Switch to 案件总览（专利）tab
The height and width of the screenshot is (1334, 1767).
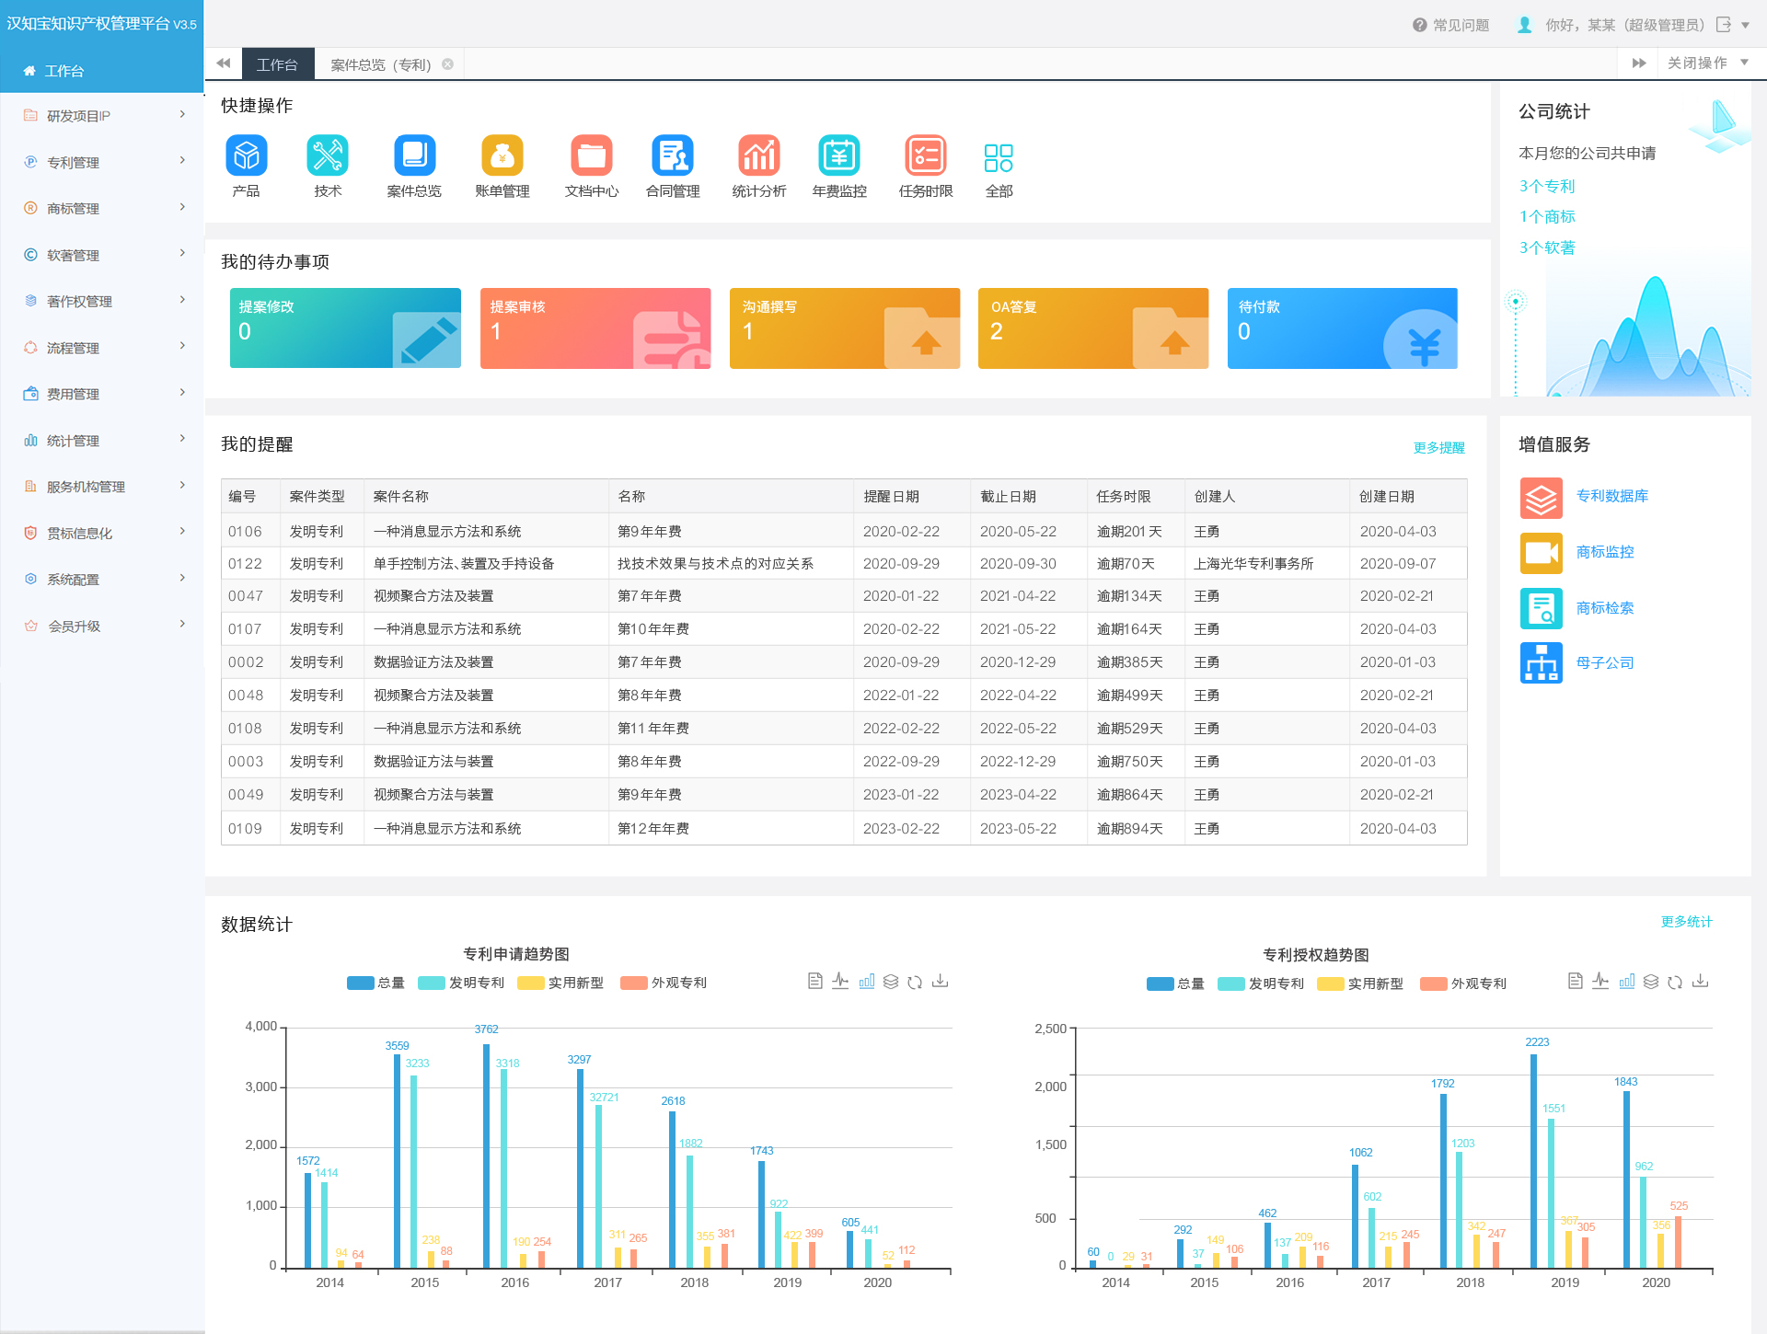380,64
